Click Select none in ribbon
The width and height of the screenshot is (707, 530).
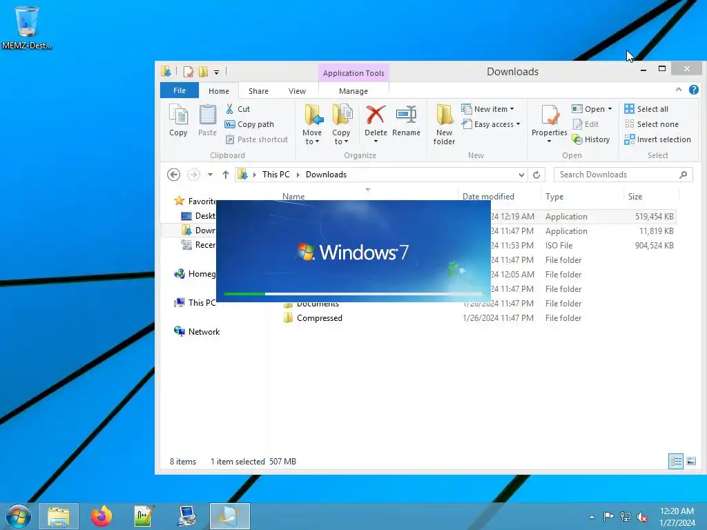[651, 124]
